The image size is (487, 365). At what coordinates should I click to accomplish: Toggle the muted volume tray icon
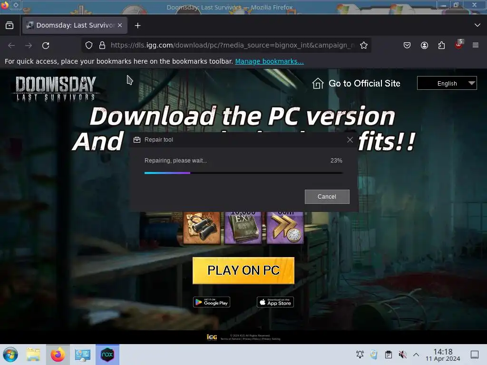(x=402, y=355)
